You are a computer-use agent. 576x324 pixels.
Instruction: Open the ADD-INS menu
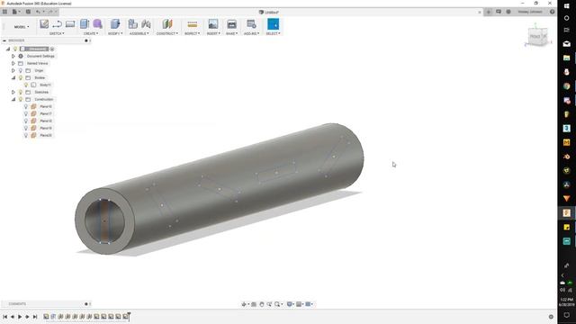(252, 33)
